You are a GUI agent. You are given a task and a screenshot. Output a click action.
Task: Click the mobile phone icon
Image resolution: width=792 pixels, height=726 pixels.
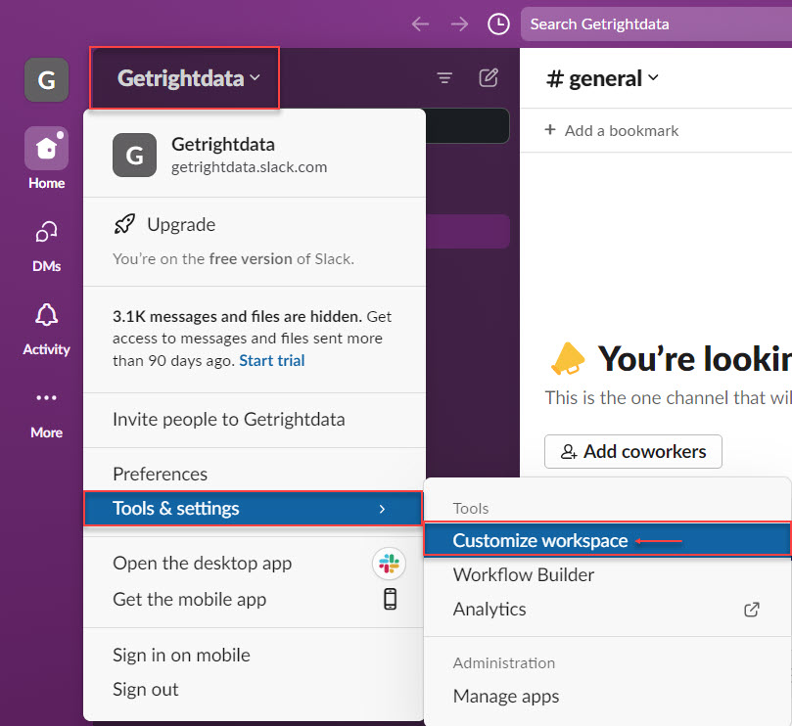(x=390, y=599)
